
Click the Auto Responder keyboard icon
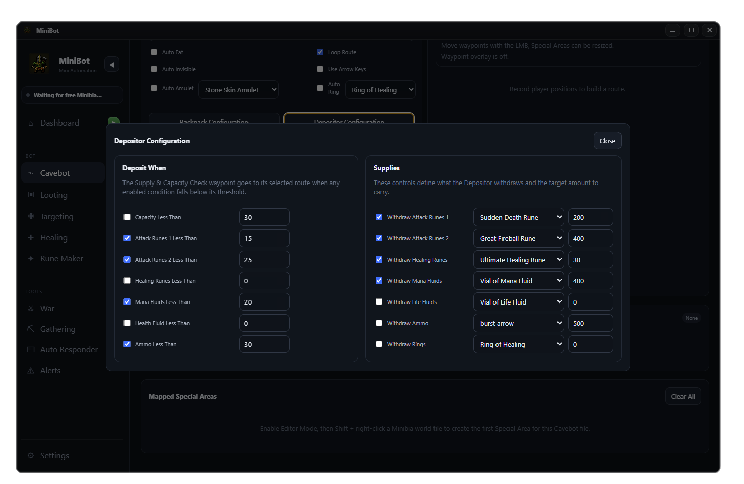(31, 349)
